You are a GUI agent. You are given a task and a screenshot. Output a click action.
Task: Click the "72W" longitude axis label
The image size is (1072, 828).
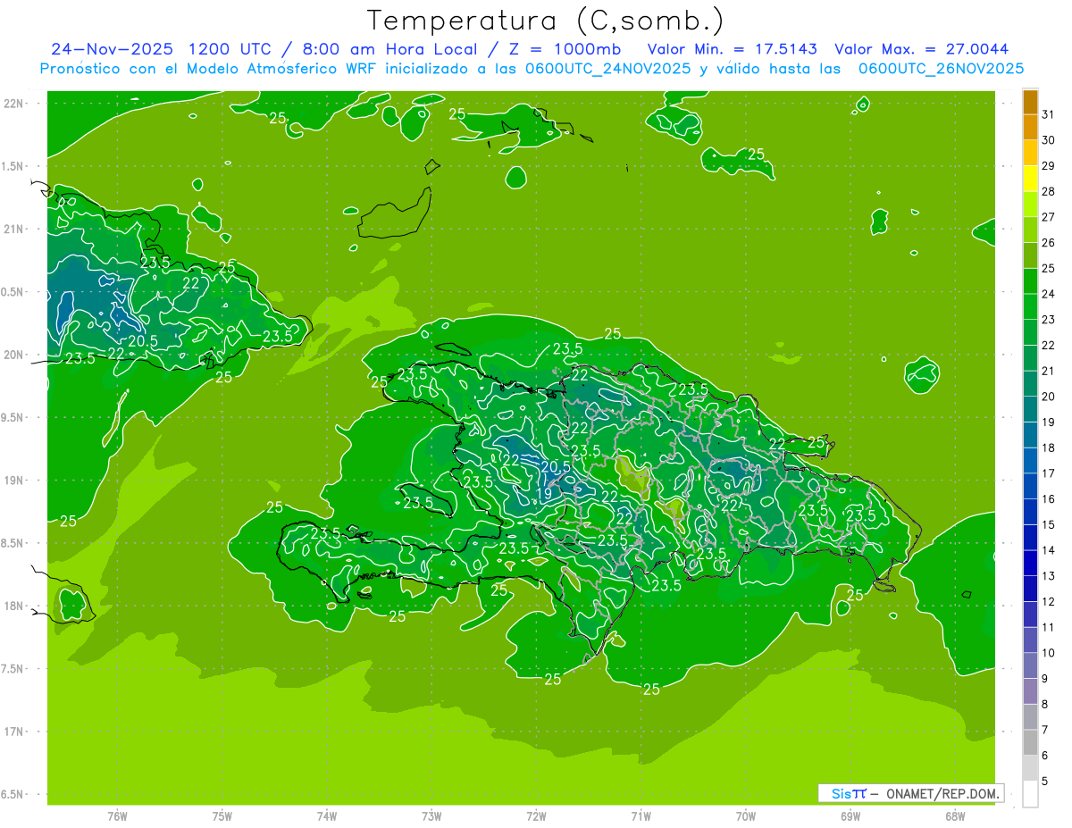click(x=536, y=815)
